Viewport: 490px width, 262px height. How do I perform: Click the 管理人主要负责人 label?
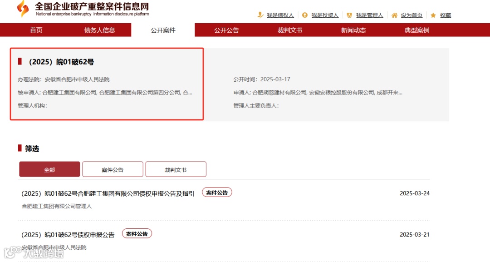(256, 106)
